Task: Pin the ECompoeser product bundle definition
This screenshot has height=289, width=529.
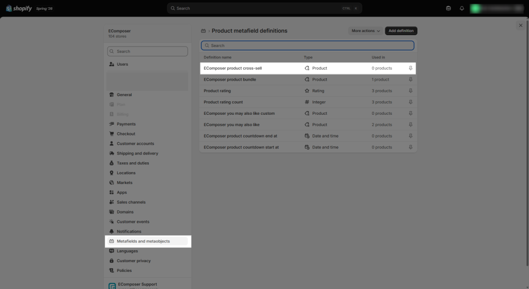Action: pos(411,79)
